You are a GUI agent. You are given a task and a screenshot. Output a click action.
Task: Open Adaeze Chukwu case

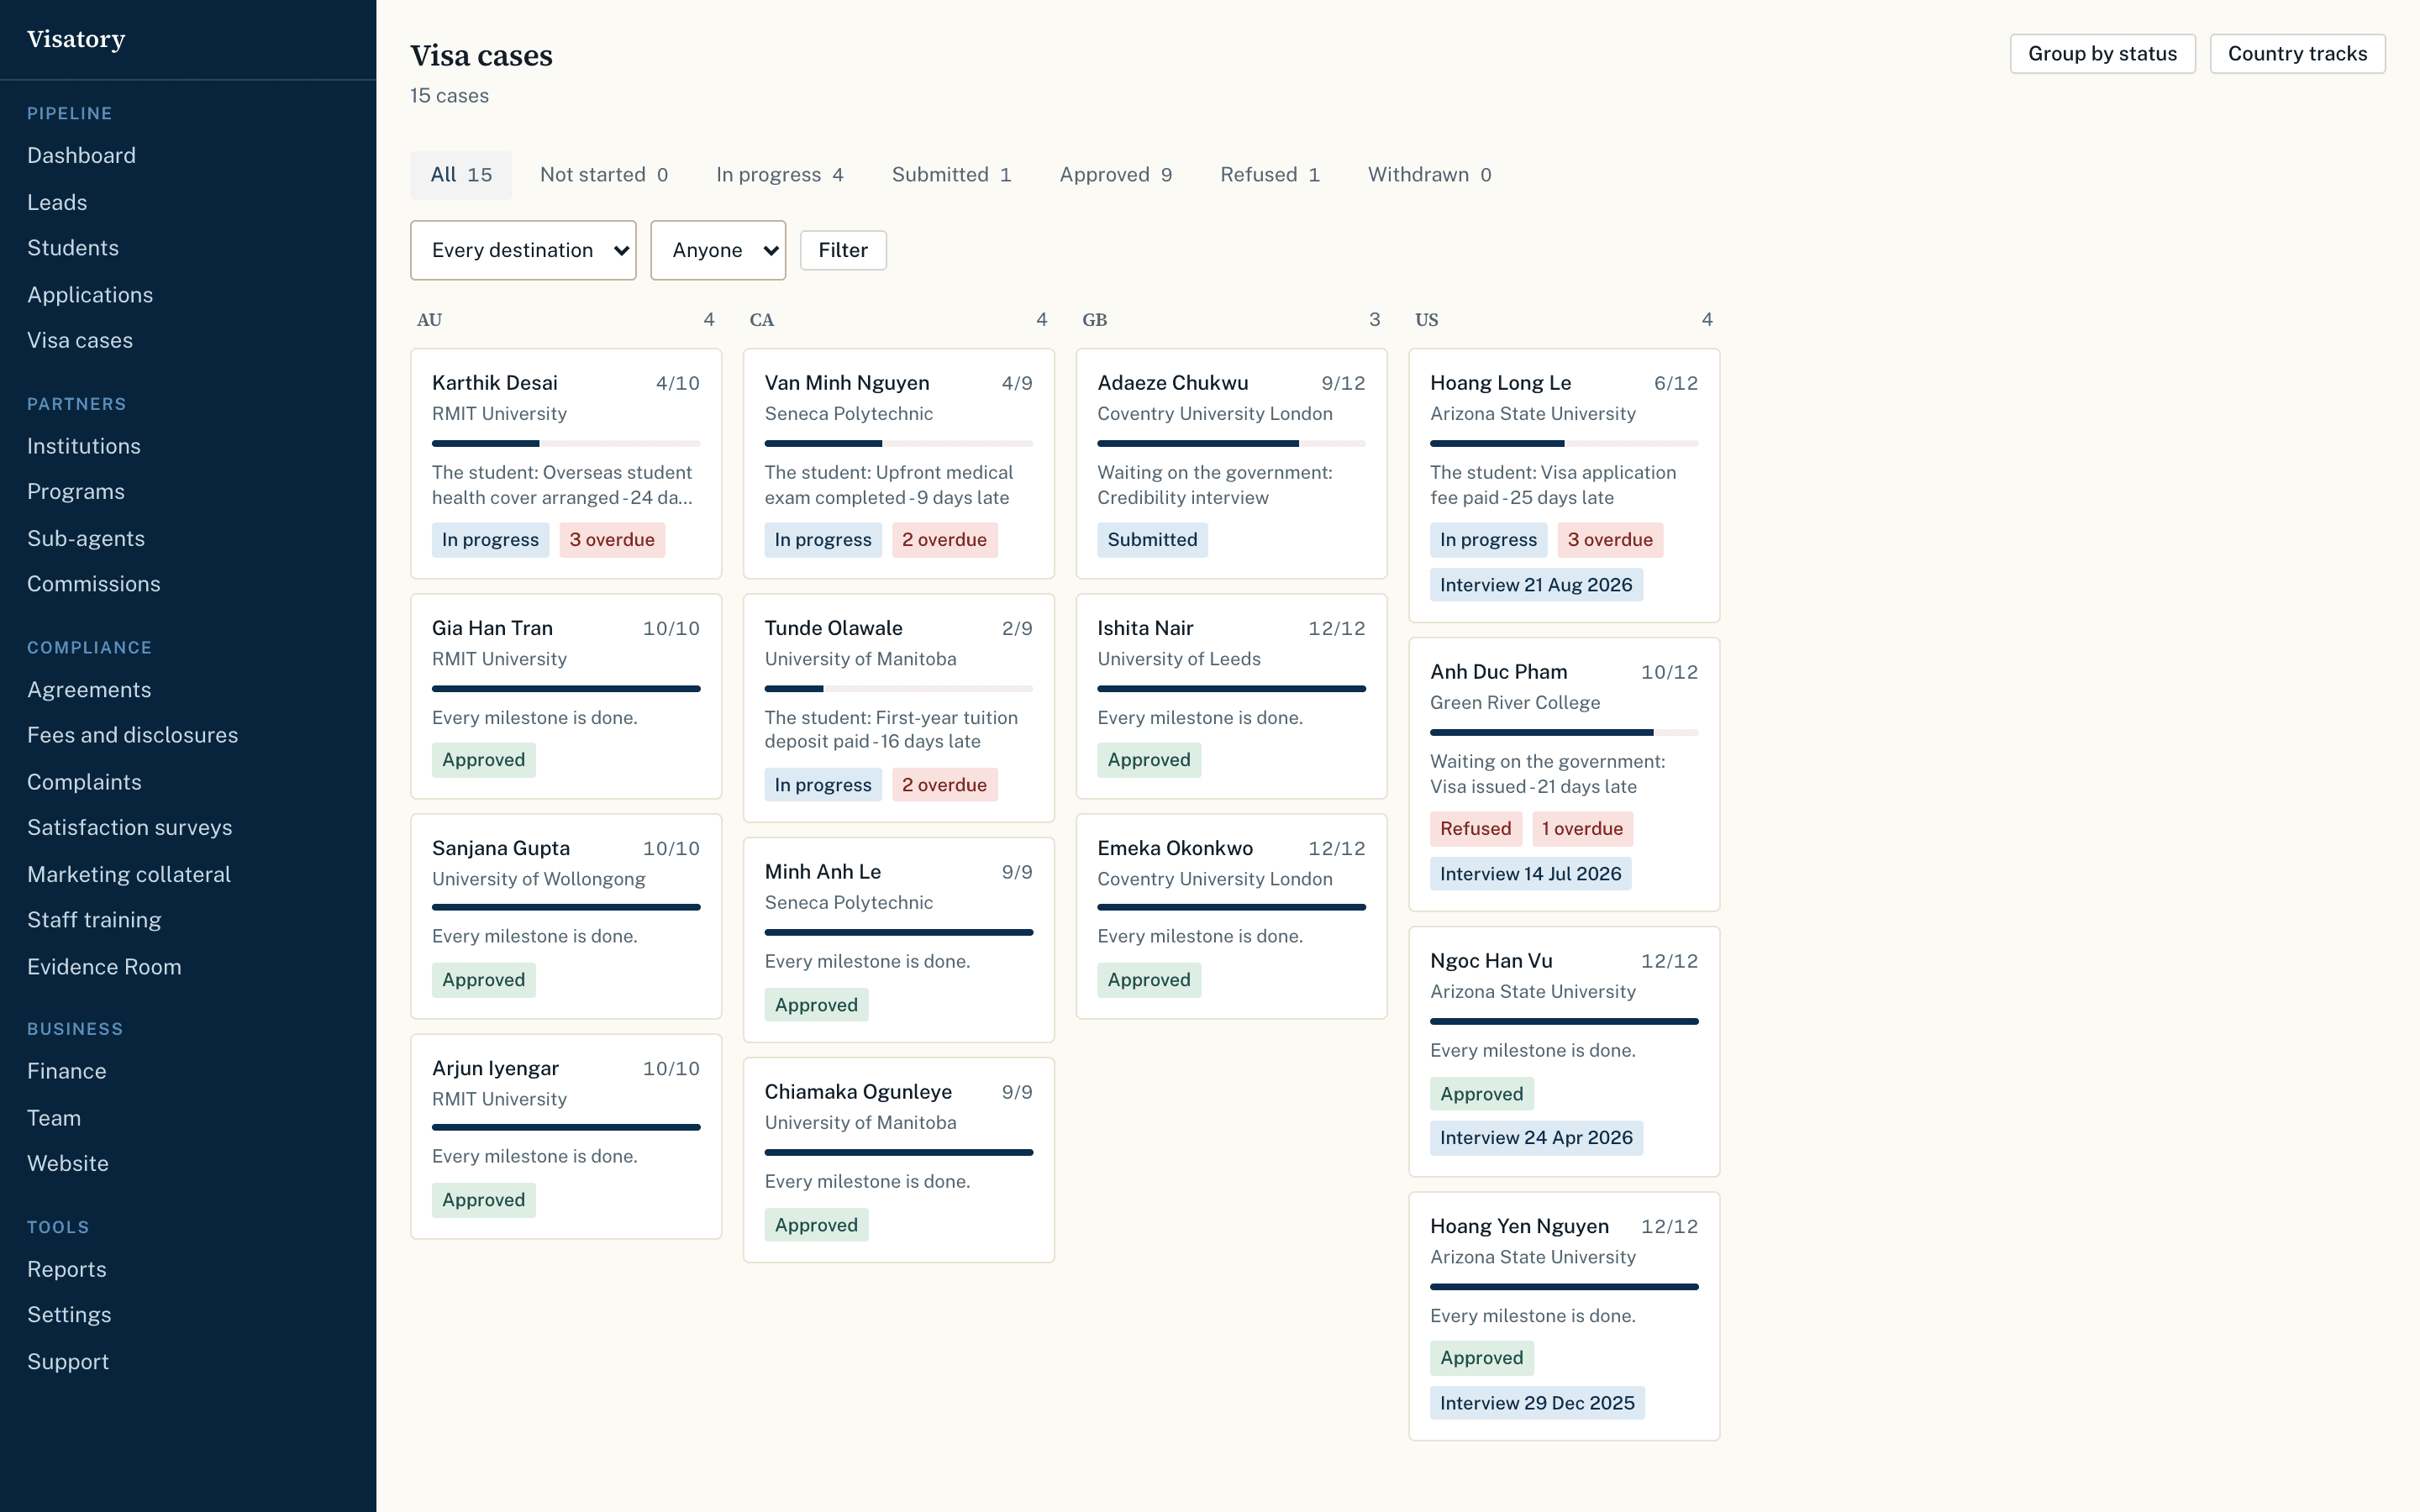point(1231,463)
